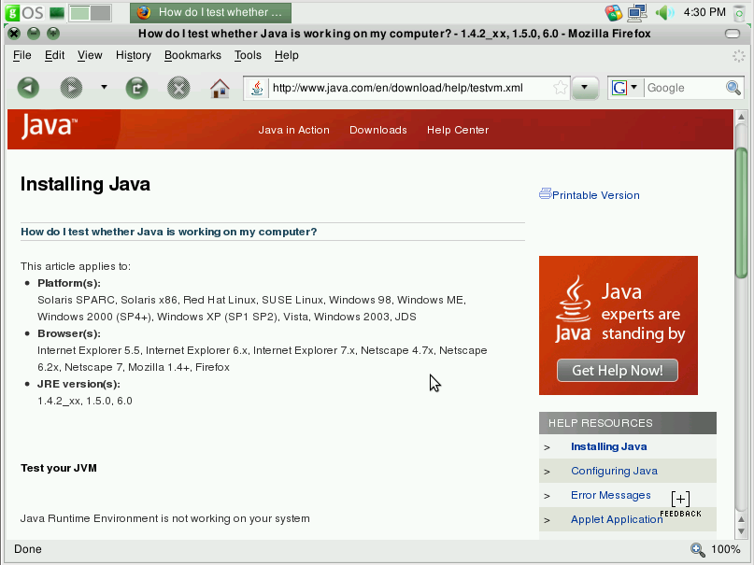Viewport: 754px width, 565px height.
Task: Click the 'Installing Java' page title
Action: click(x=85, y=184)
